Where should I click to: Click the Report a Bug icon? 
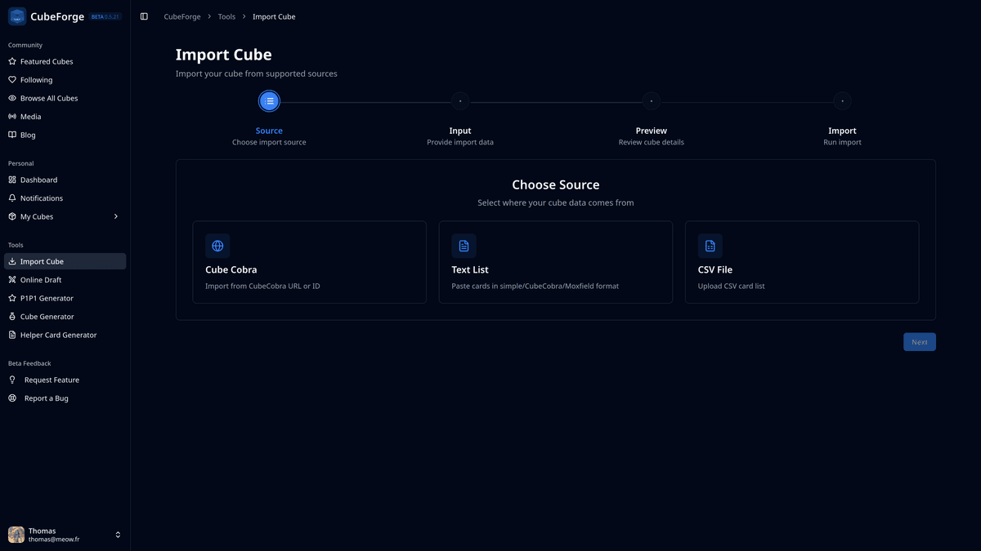tap(11, 398)
